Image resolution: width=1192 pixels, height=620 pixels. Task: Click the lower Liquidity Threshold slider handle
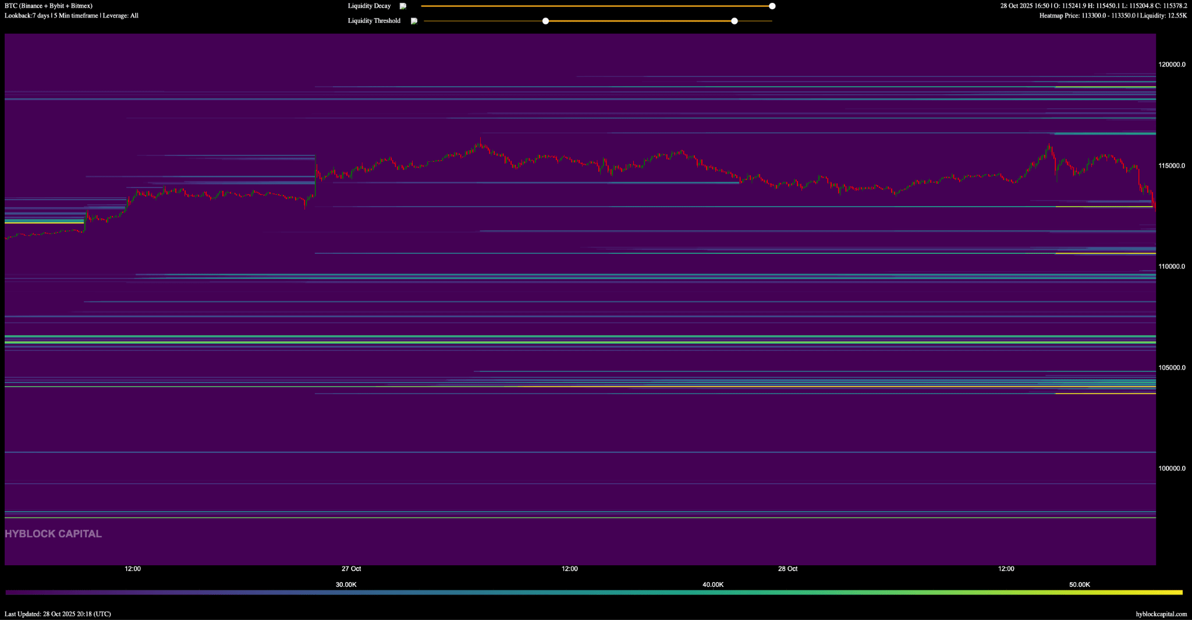click(x=545, y=21)
